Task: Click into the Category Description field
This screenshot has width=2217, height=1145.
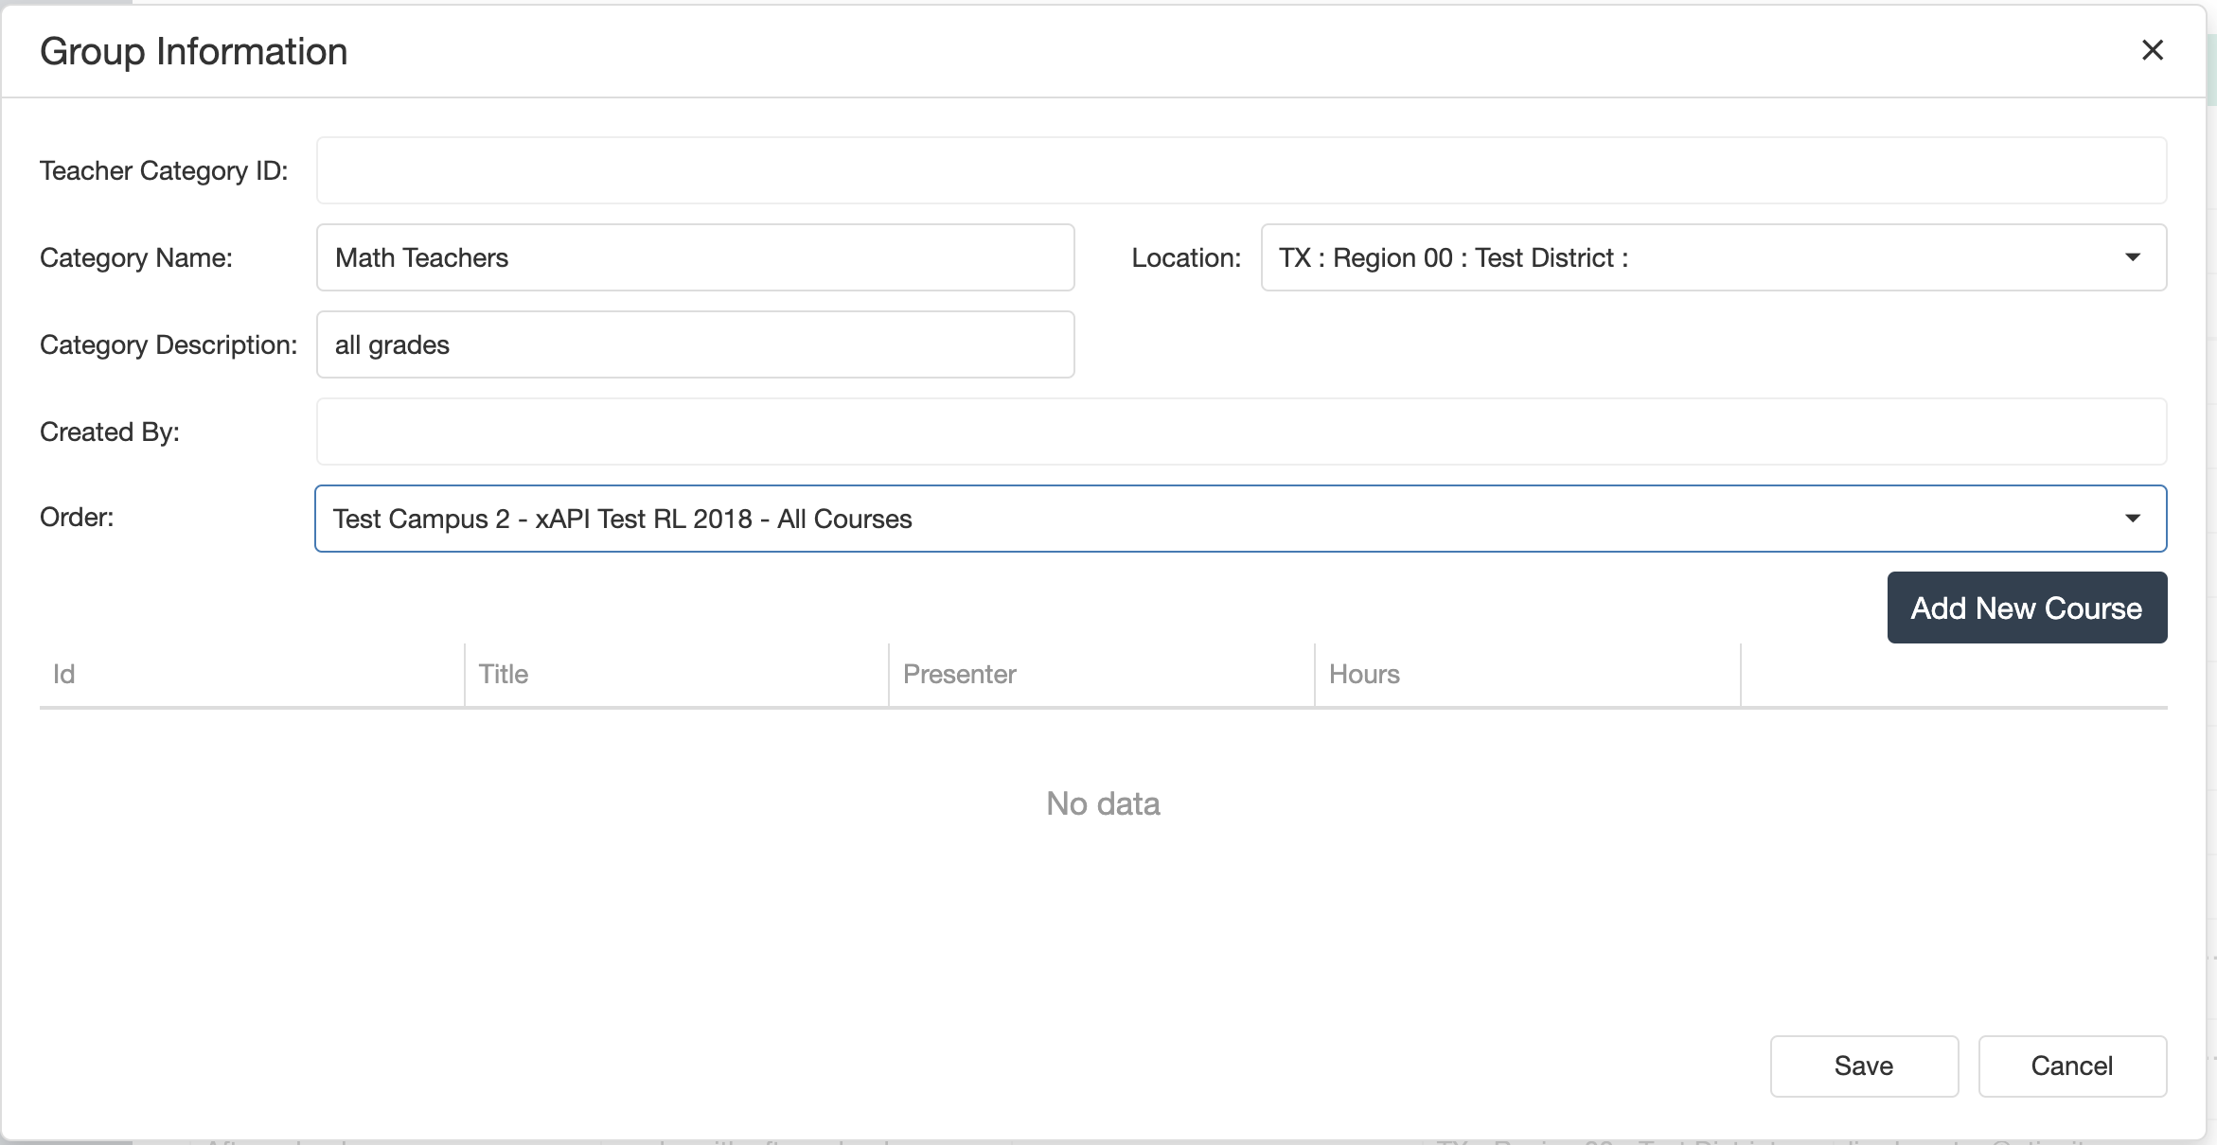Action: pyautogui.click(x=695, y=344)
